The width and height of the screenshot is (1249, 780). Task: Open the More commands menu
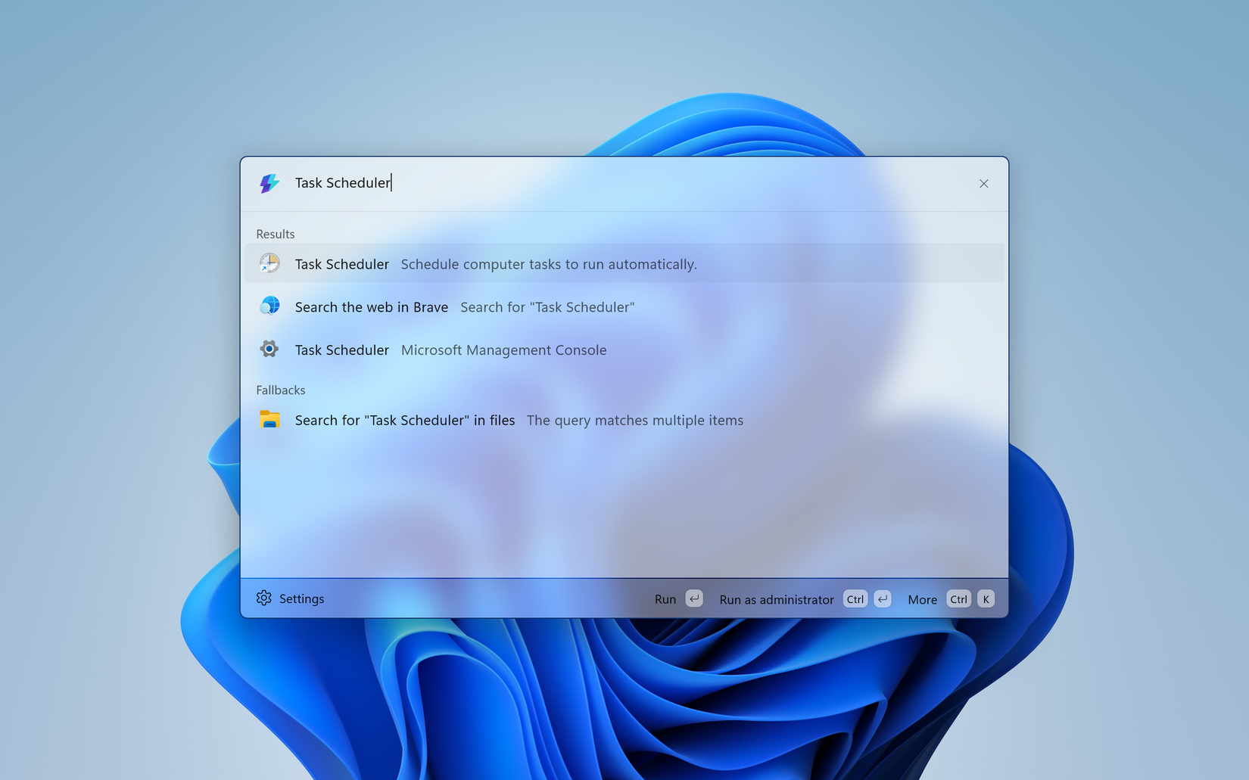[951, 598]
